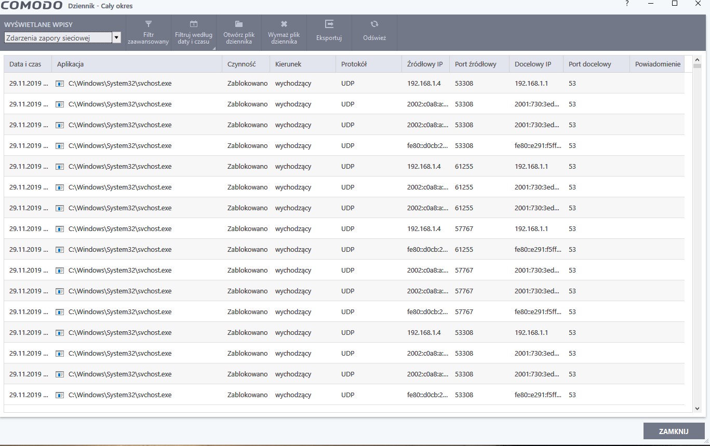Click the window resize grip corner
Image resolution: width=710 pixels, height=446 pixels.
click(x=706, y=442)
